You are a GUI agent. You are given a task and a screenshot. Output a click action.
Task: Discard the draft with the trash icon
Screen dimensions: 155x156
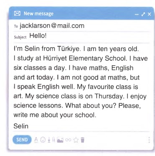click(x=83, y=140)
